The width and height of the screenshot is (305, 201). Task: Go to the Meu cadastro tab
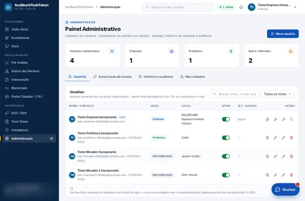pyautogui.click(x=193, y=77)
